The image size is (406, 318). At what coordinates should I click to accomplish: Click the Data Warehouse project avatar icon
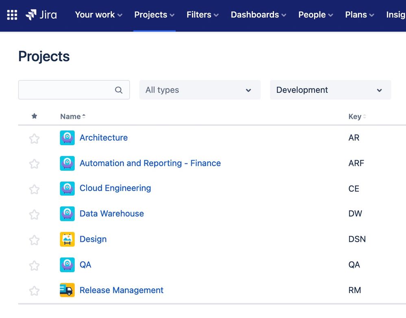tap(67, 214)
